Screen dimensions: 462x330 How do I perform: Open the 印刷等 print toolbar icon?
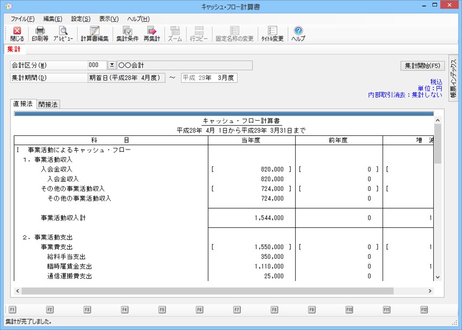(x=40, y=34)
